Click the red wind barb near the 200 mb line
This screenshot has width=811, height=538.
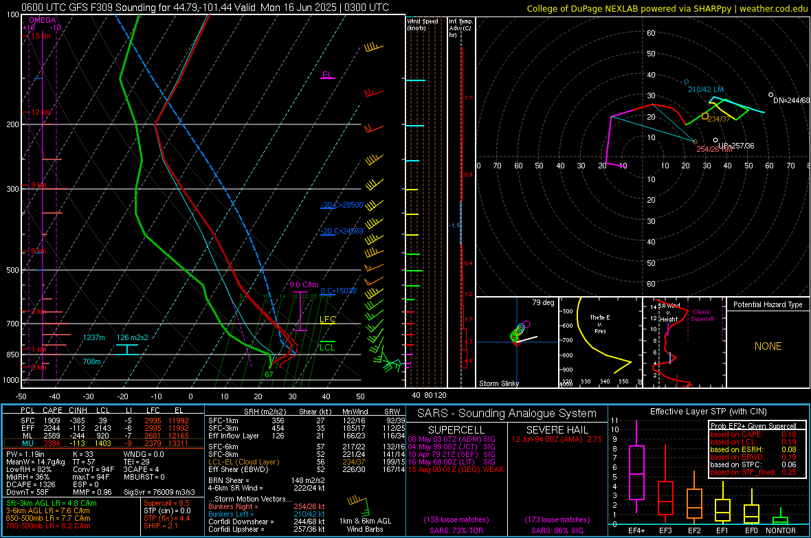coord(373,128)
